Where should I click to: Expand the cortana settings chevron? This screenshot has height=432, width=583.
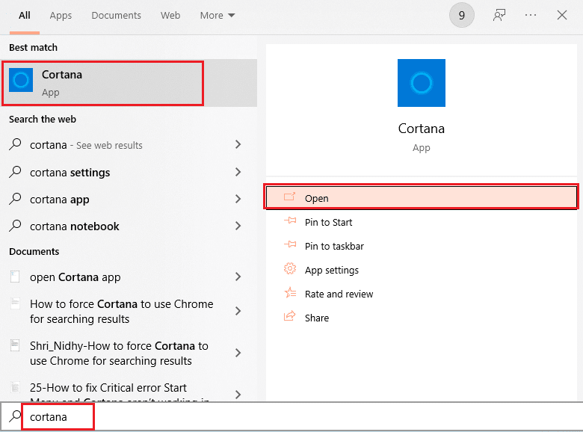[x=238, y=172]
